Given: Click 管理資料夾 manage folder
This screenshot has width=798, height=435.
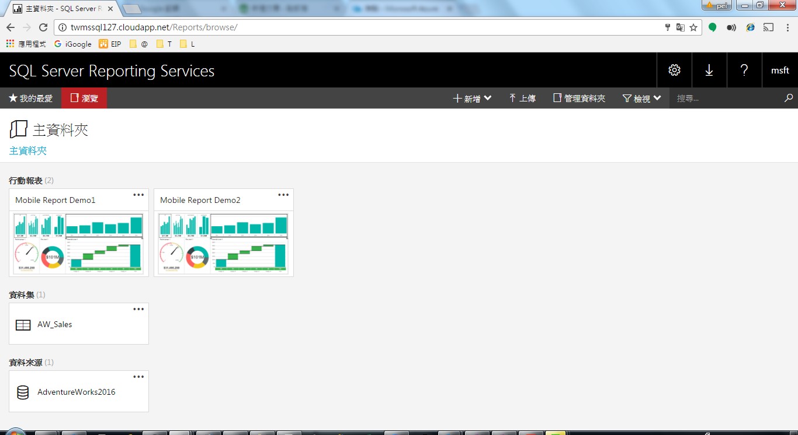Looking at the screenshot, I should point(579,99).
